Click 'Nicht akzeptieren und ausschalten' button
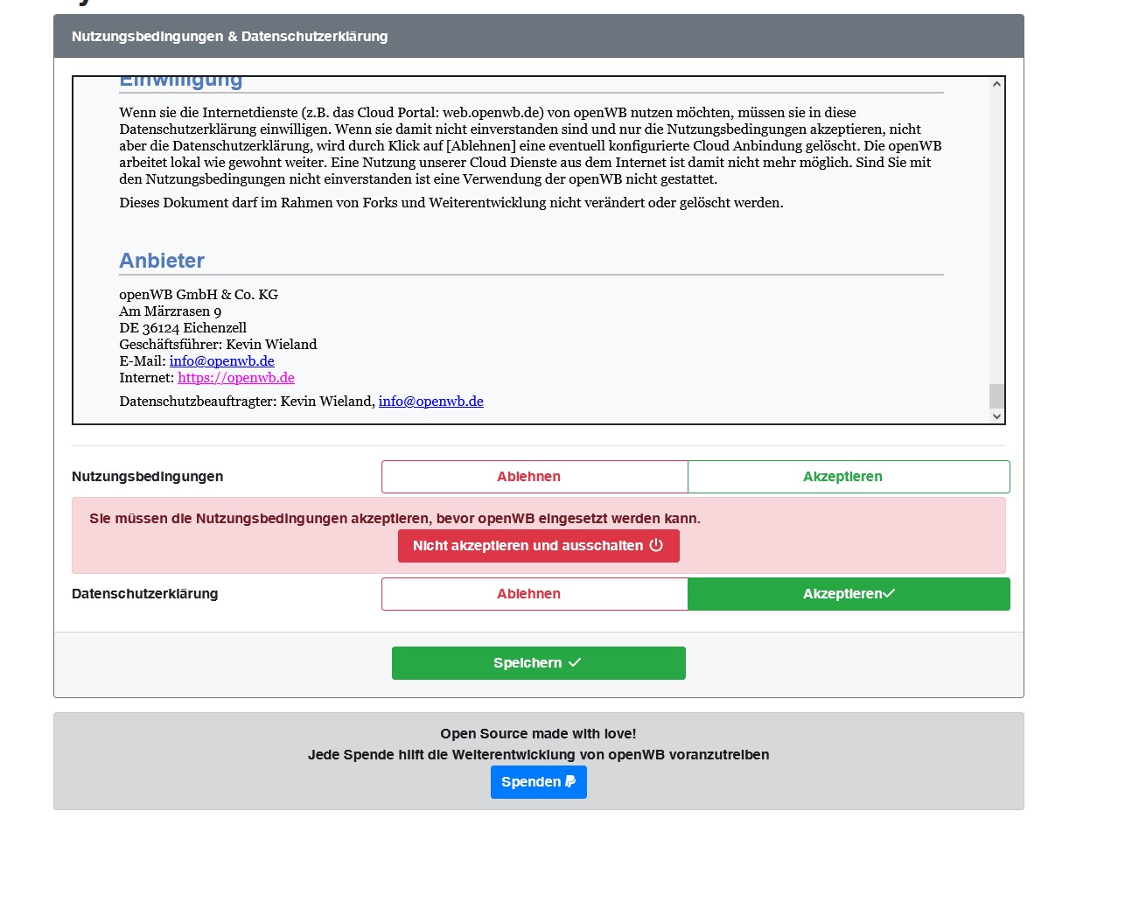Screen dimensions: 1125x916 click(539, 546)
